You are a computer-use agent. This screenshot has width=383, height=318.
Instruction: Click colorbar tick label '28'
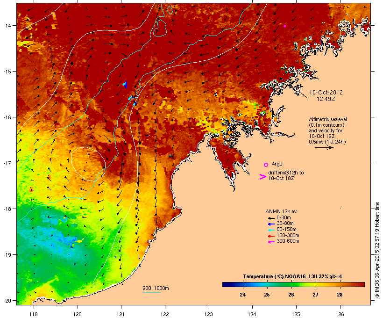click(340, 295)
